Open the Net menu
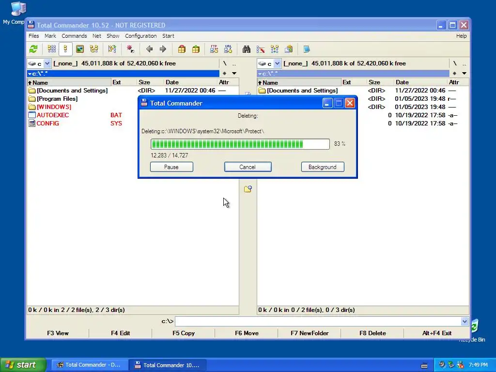 pyautogui.click(x=96, y=36)
